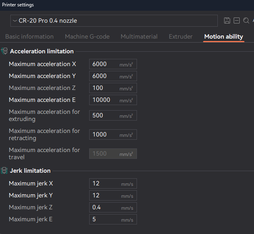Click the save preset floppy disk icon
The image size is (254, 234).
pos(227,21)
